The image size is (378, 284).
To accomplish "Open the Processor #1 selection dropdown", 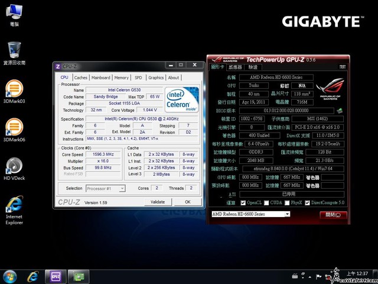I will coord(106,188).
